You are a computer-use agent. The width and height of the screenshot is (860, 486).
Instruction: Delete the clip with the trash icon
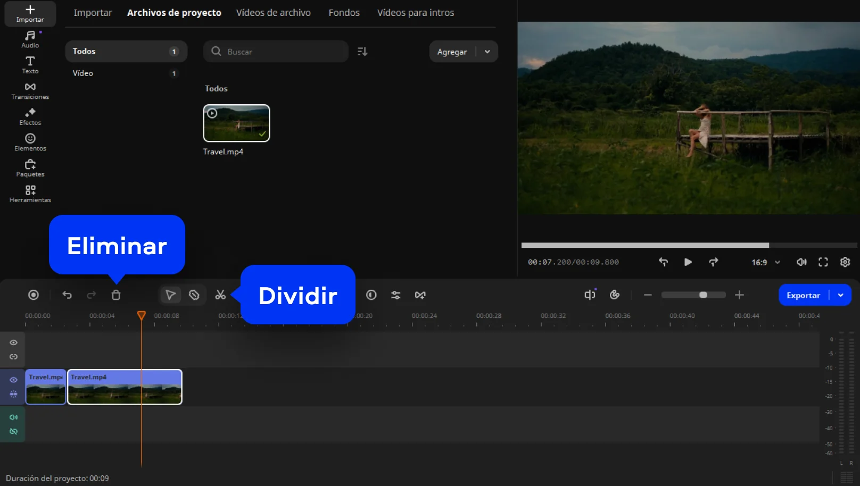(x=116, y=295)
